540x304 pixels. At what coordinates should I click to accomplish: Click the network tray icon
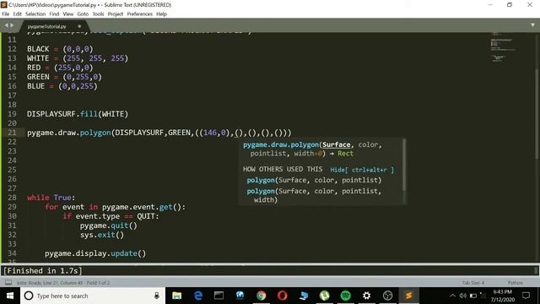point(483,296)
